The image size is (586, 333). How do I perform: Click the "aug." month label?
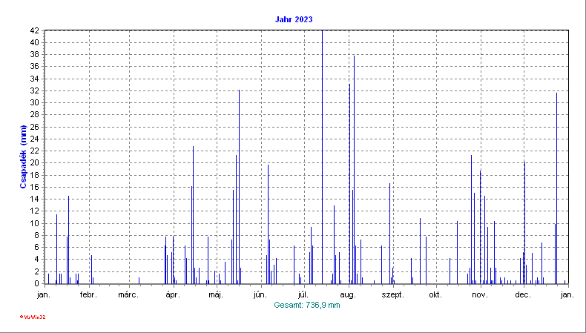click(x=349, y=295)
